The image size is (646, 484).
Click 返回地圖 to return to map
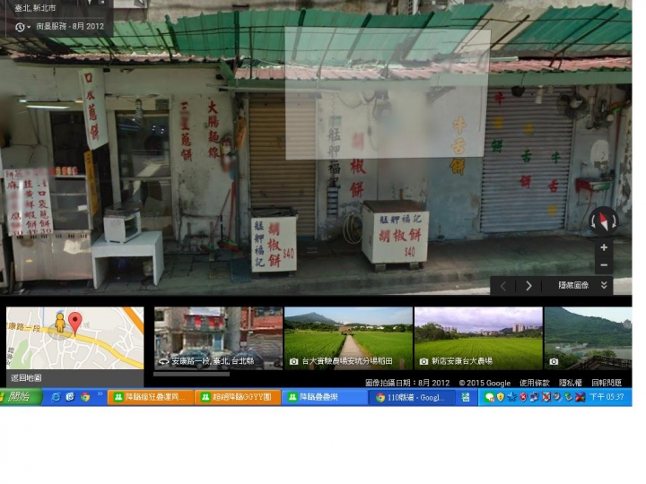[26, 377]
